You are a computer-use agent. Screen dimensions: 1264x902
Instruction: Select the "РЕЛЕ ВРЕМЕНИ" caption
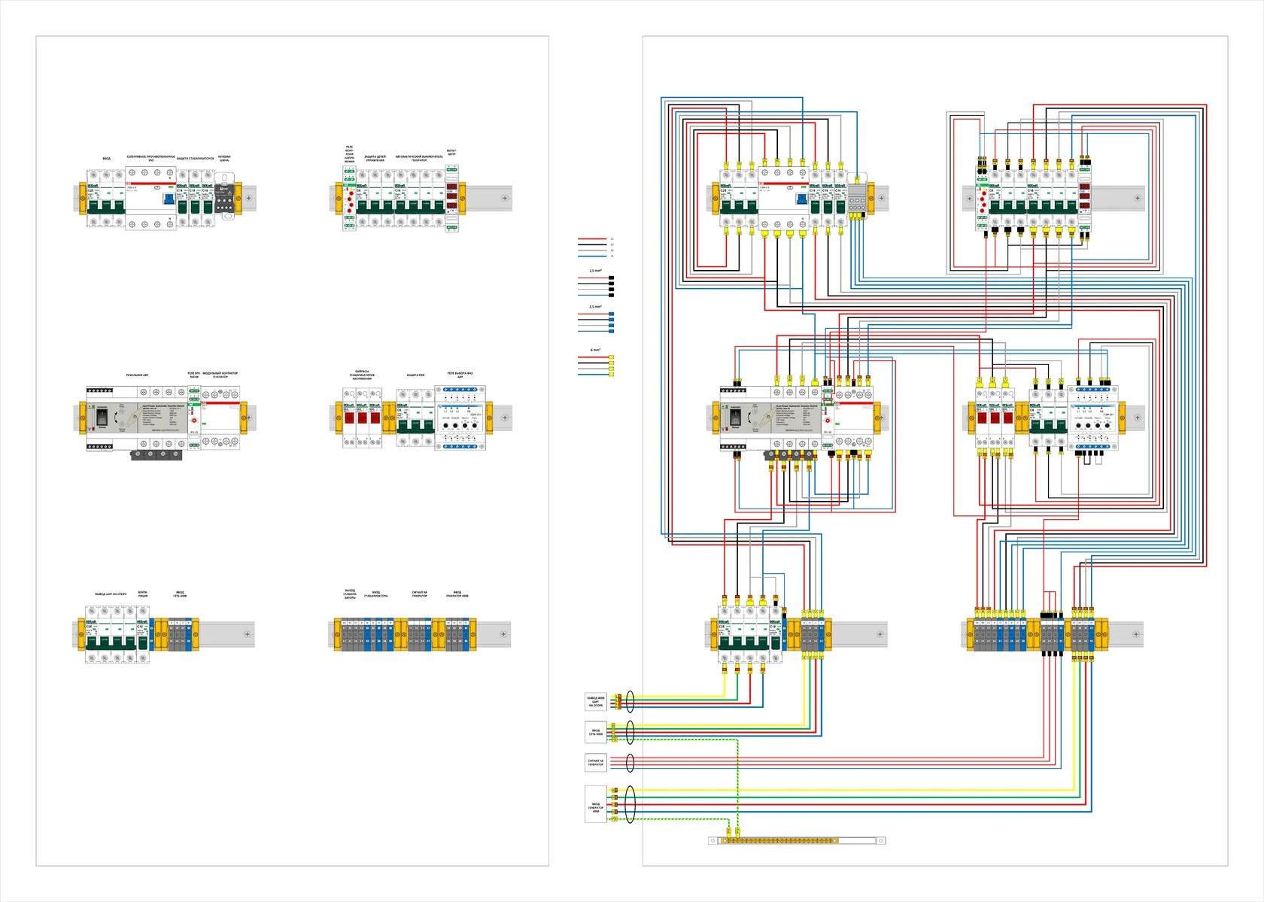[194, 375]
